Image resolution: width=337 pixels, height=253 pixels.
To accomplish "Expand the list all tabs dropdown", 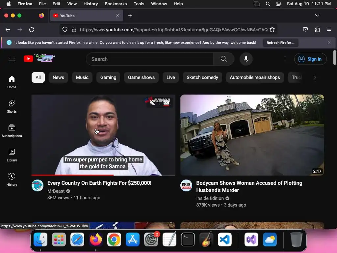I will (x=317, y=15).
